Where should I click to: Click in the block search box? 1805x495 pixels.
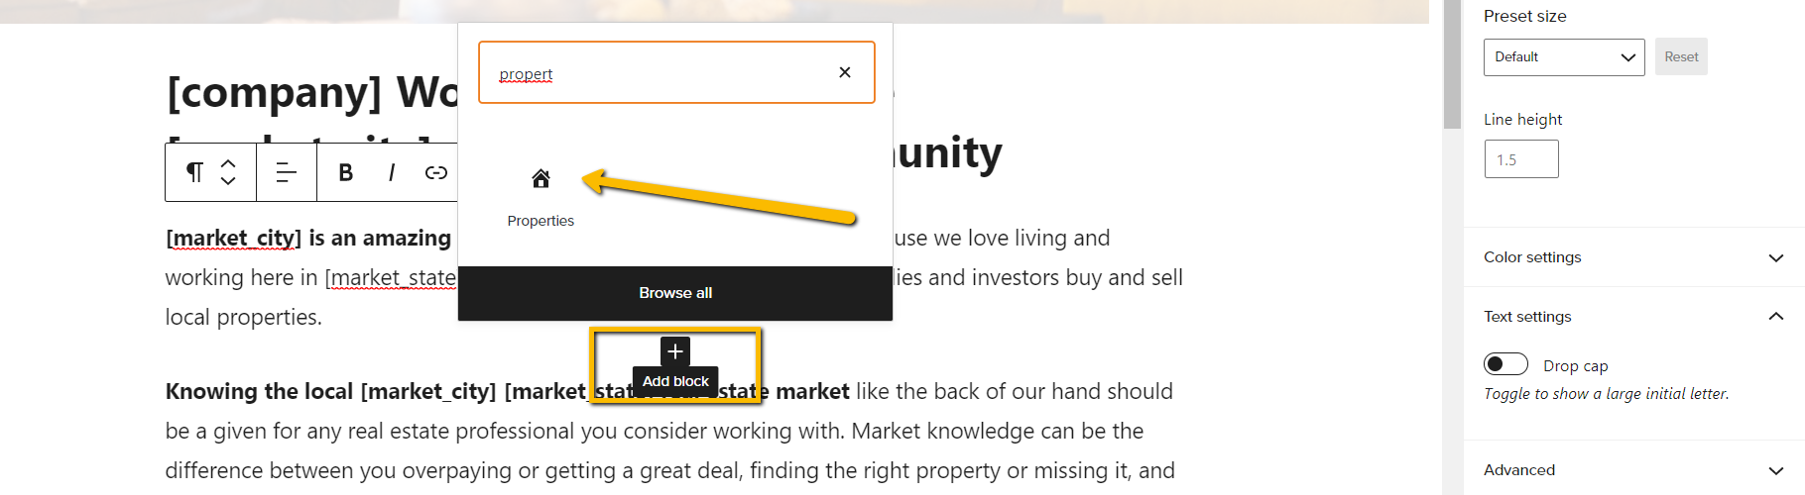coord(660,72)
